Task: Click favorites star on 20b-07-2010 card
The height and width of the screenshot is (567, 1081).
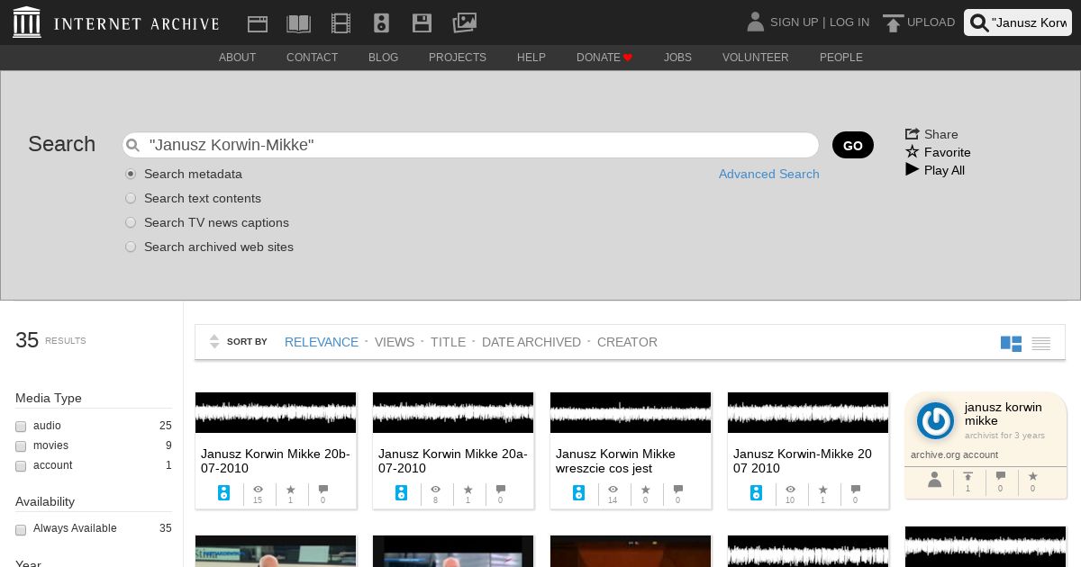Action: [x=290, y=490]
